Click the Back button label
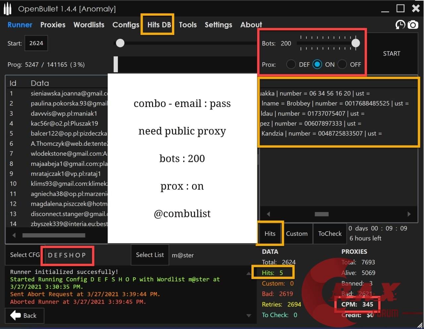Viewport: 424px width, 329px height. coord(30,316)
